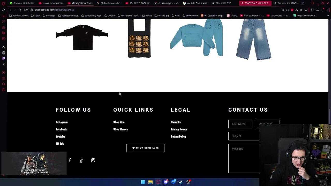Switch to I don't know by Erika tab
The height and width of the screenshot is (186, 331).
pyautogui.click(x=51, y=3)
